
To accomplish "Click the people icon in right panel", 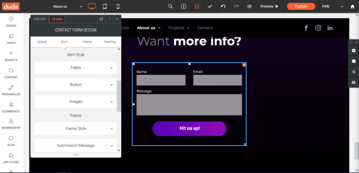I will [354, 82].
